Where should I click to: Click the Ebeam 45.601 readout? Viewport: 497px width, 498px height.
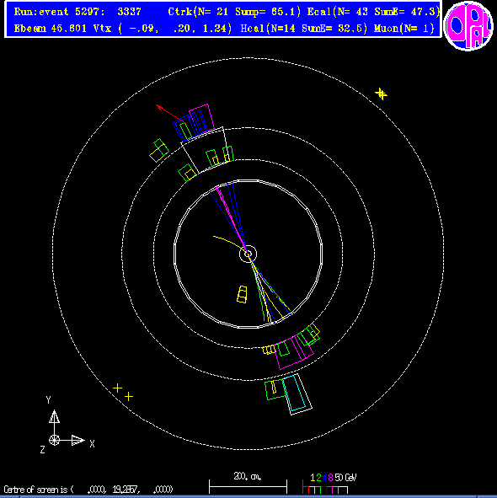click(x=51, y=29)
